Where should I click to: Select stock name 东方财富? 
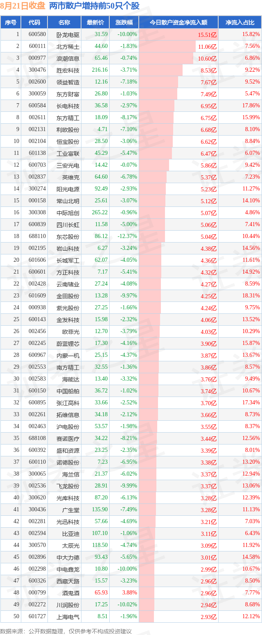point(68,94)
